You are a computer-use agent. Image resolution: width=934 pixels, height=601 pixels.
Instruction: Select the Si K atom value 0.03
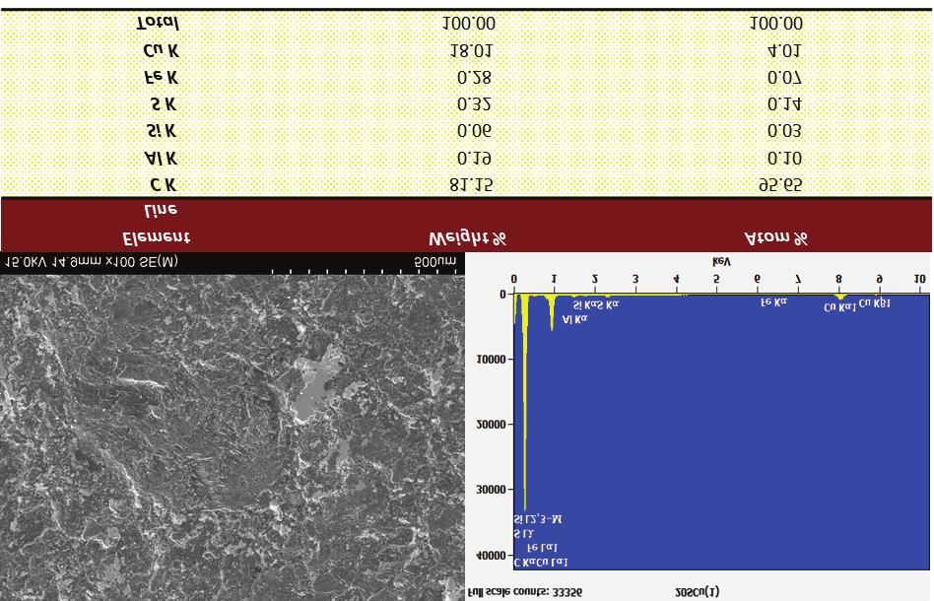point(784,131)
